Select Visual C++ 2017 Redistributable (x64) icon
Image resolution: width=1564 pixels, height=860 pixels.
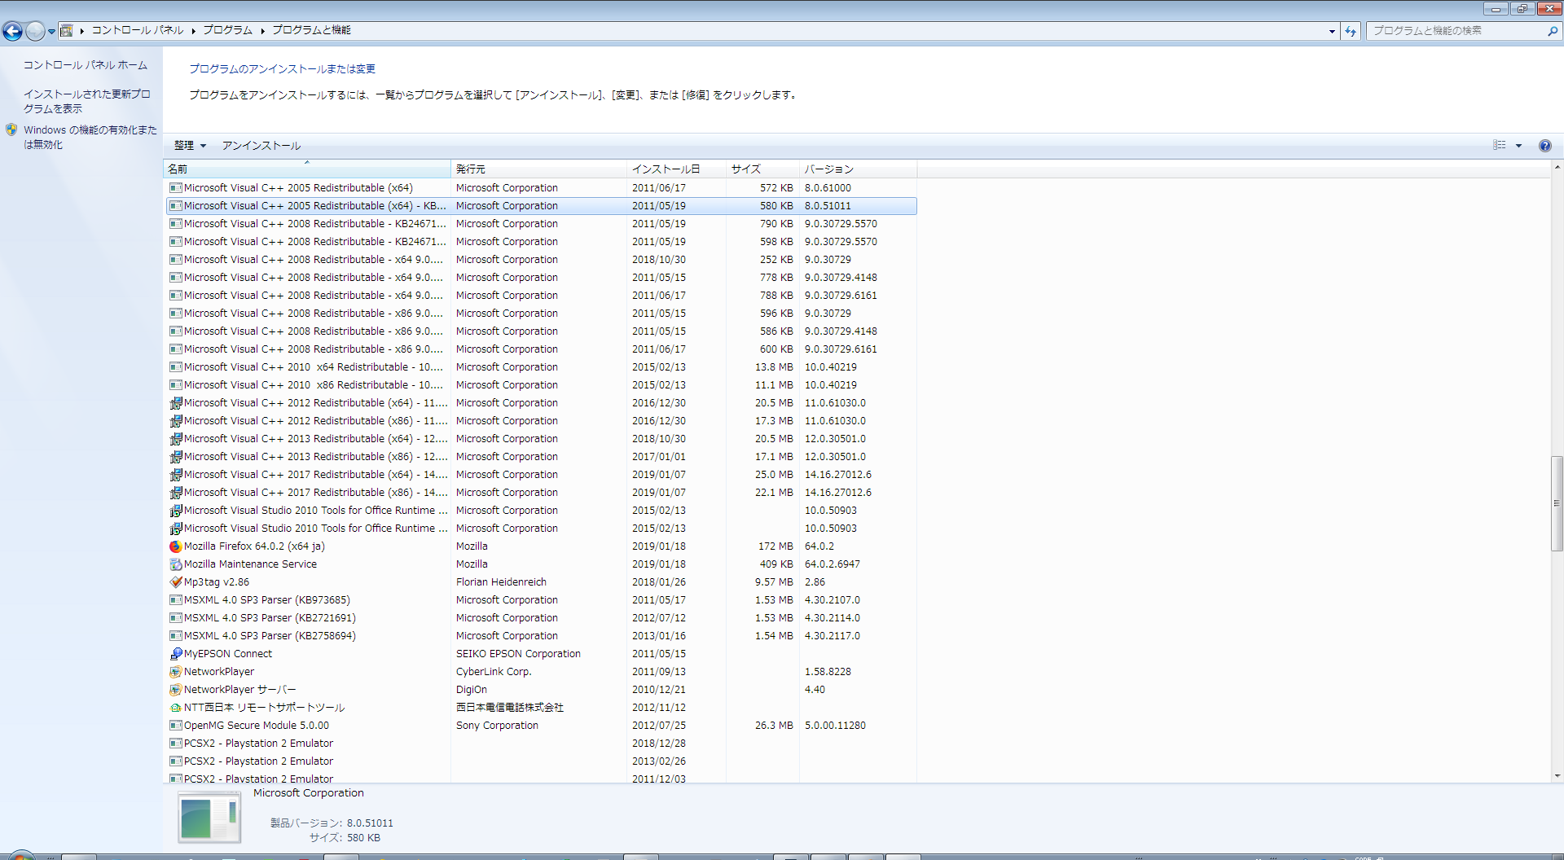click(175, 475)
